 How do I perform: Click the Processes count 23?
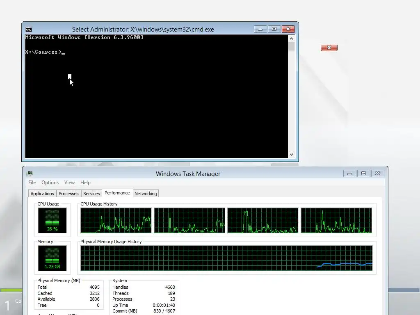[173, 299]
